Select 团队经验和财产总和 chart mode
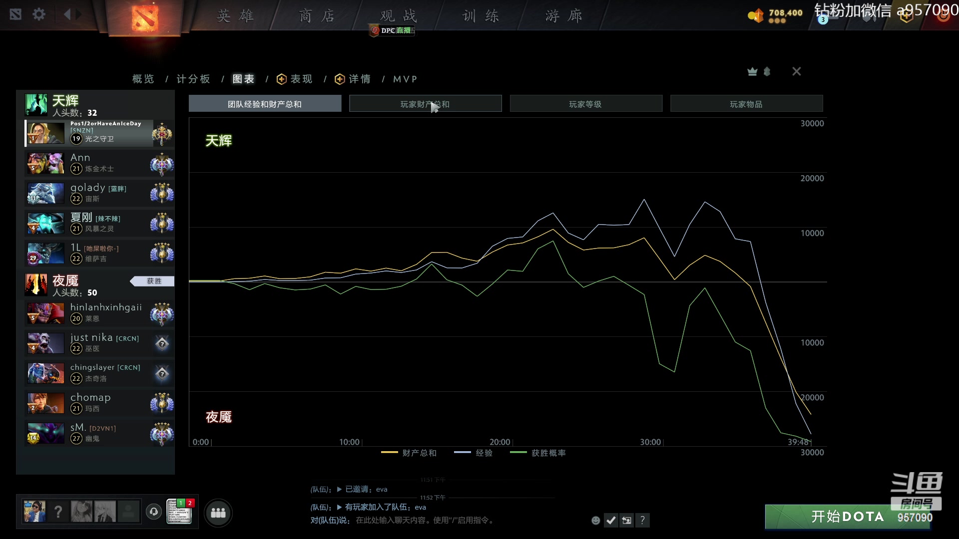The image size is (959, 539). point(265,103)
